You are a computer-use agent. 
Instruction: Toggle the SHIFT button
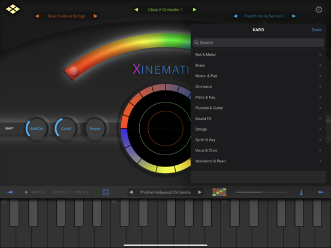(9, 128)
